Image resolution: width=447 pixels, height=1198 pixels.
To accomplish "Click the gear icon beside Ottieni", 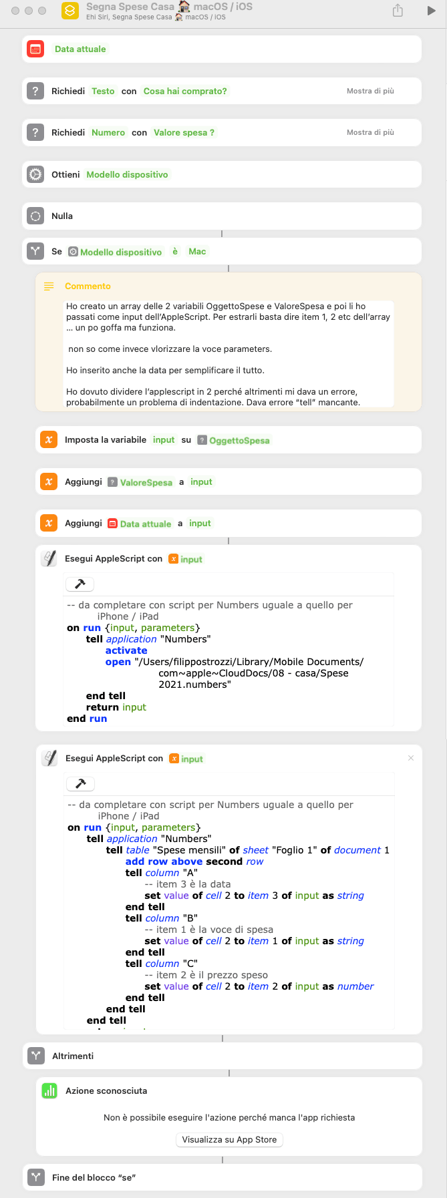I will pos(35,174).
